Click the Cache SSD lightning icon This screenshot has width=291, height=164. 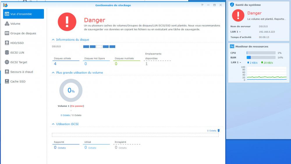pyautogui.click(x=7, y=81)
